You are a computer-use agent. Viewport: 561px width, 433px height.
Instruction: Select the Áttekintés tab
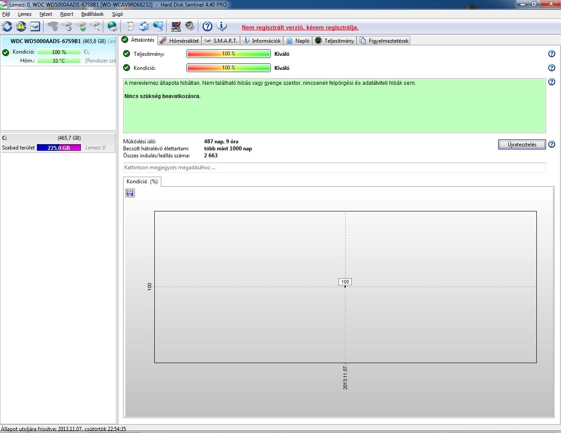[138, 40]
